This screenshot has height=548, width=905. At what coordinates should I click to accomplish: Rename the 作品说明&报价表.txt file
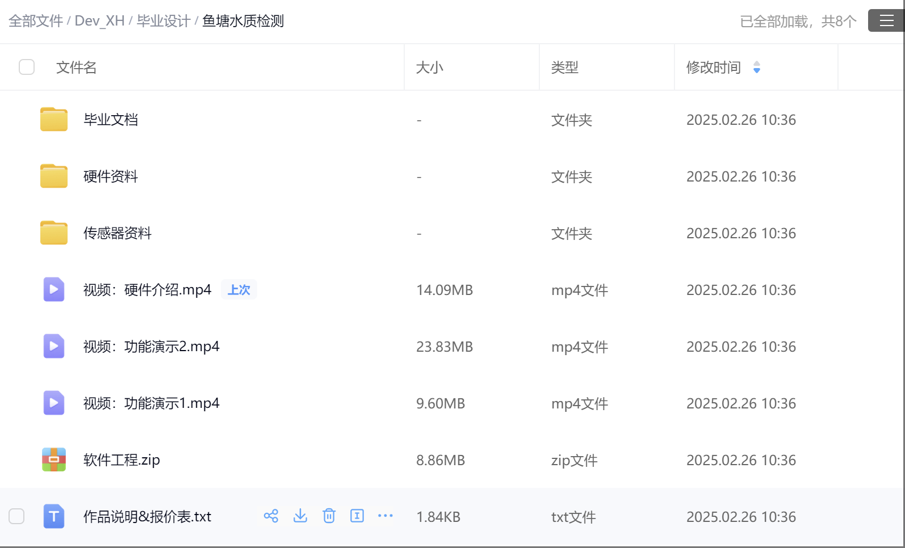click(357, 516)
